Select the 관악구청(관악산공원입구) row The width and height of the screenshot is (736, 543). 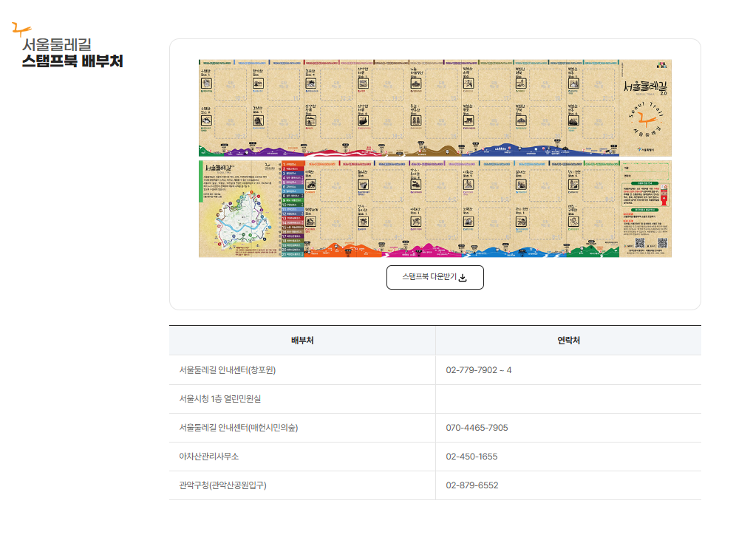435,485
